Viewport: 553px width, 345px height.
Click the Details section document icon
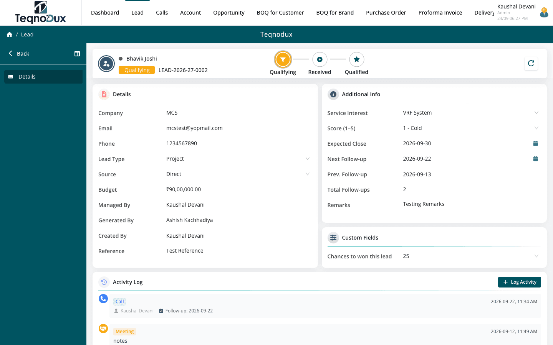104,94
